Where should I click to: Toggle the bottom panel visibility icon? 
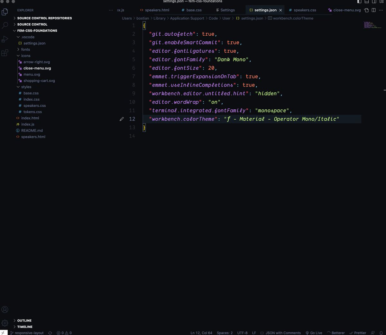(366, 1)
